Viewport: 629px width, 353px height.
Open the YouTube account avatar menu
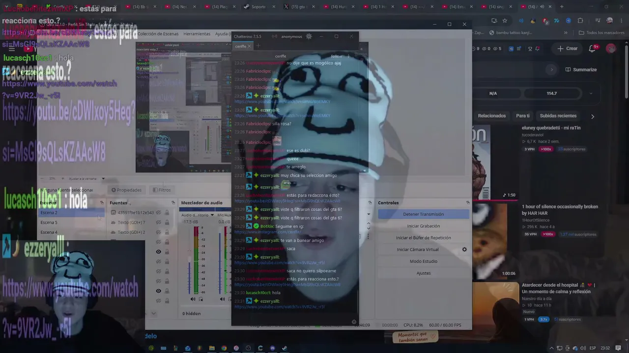pyautogui.click(x=611, y=49)
